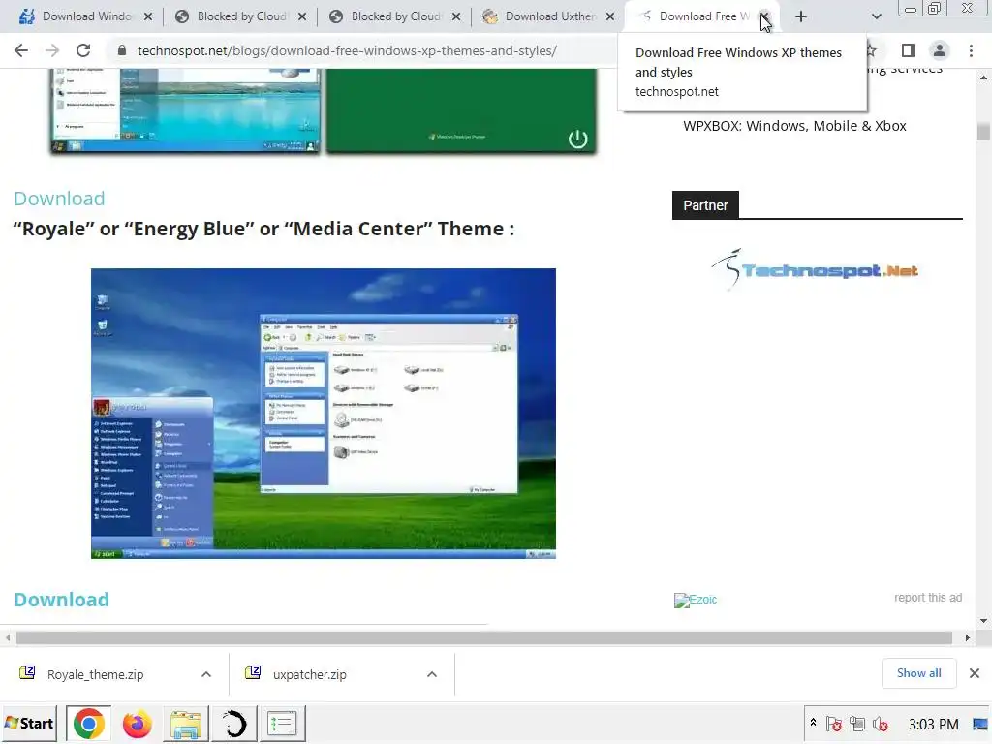Launch Firefox from the taskbar
This screenshot has height=744, width=992.
pos(138,723)
